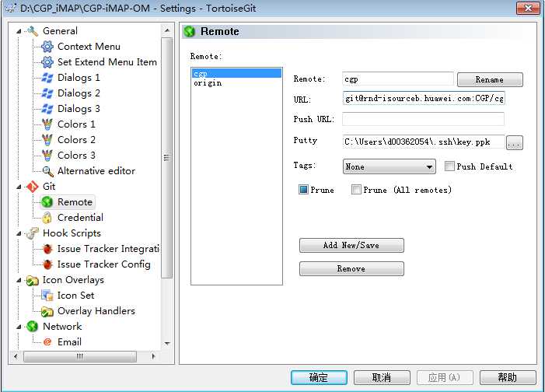This screenshot has width=545, height=392.
Task: Click the Putty key path field
Action: pyautogui.click(x=424, y=142)
